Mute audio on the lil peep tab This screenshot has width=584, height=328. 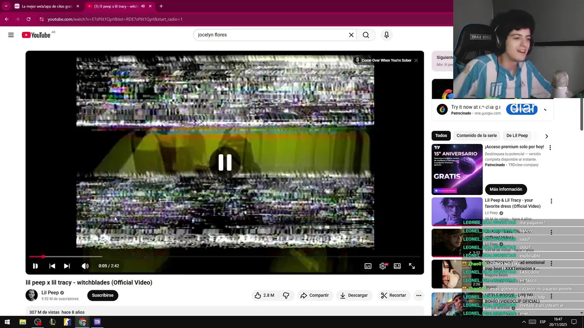pos(143,6)
